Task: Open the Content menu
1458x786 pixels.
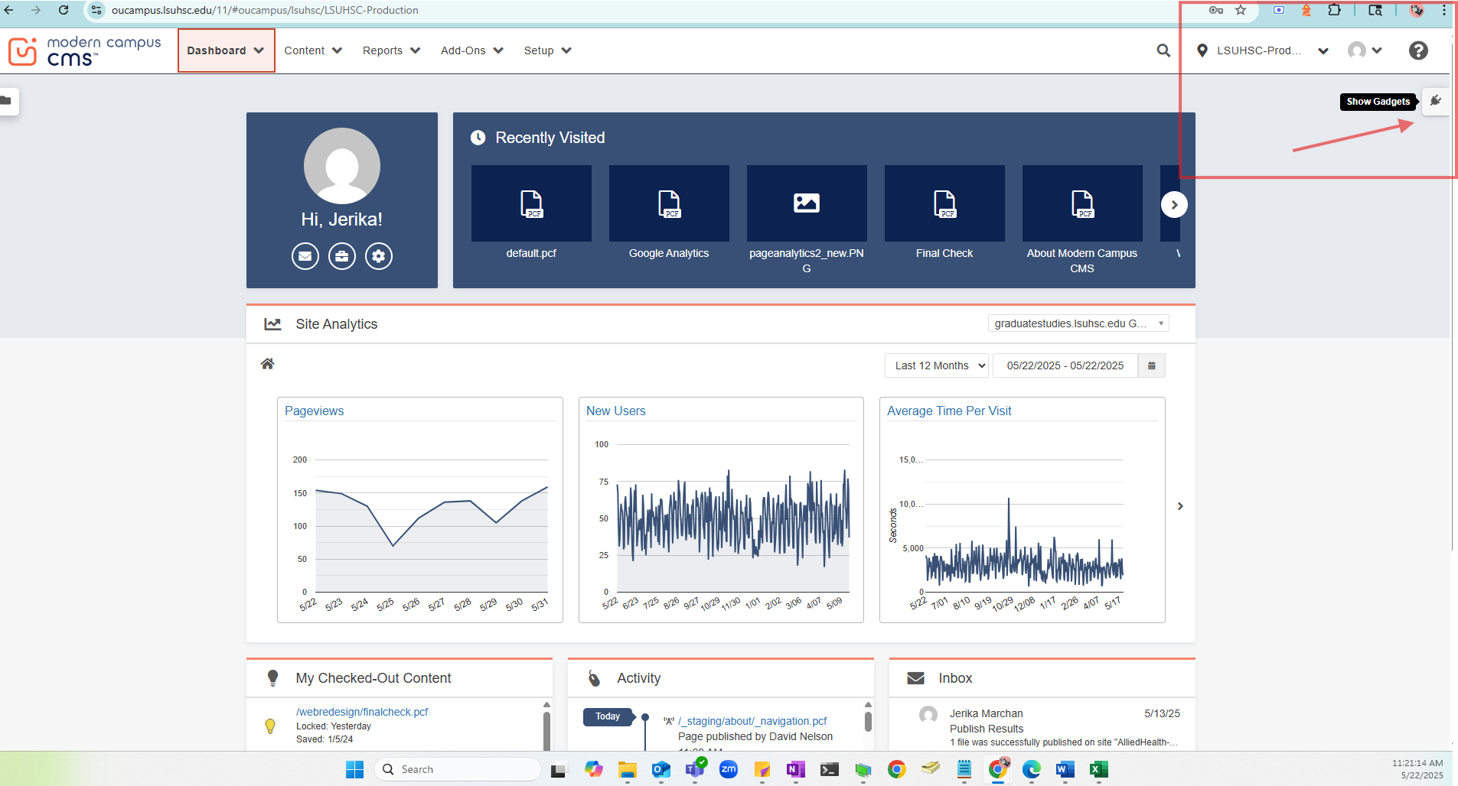Action: pyautogui.click(x=312, y=50)
